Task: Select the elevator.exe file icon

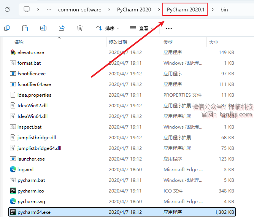Action: click(13, 52)
